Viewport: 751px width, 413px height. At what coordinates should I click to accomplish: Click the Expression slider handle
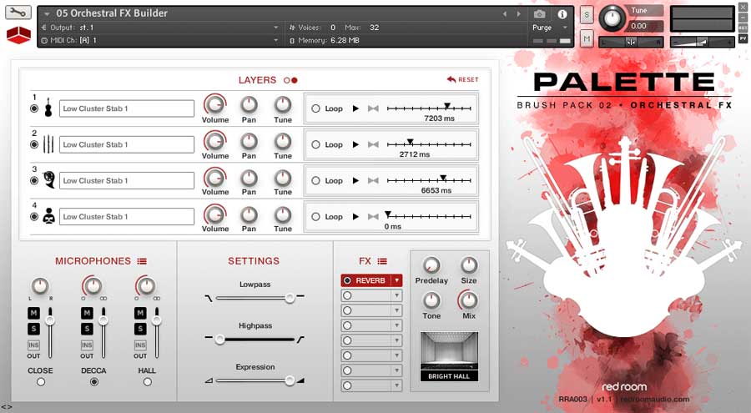pyautogui.click(x=290, y=380)
